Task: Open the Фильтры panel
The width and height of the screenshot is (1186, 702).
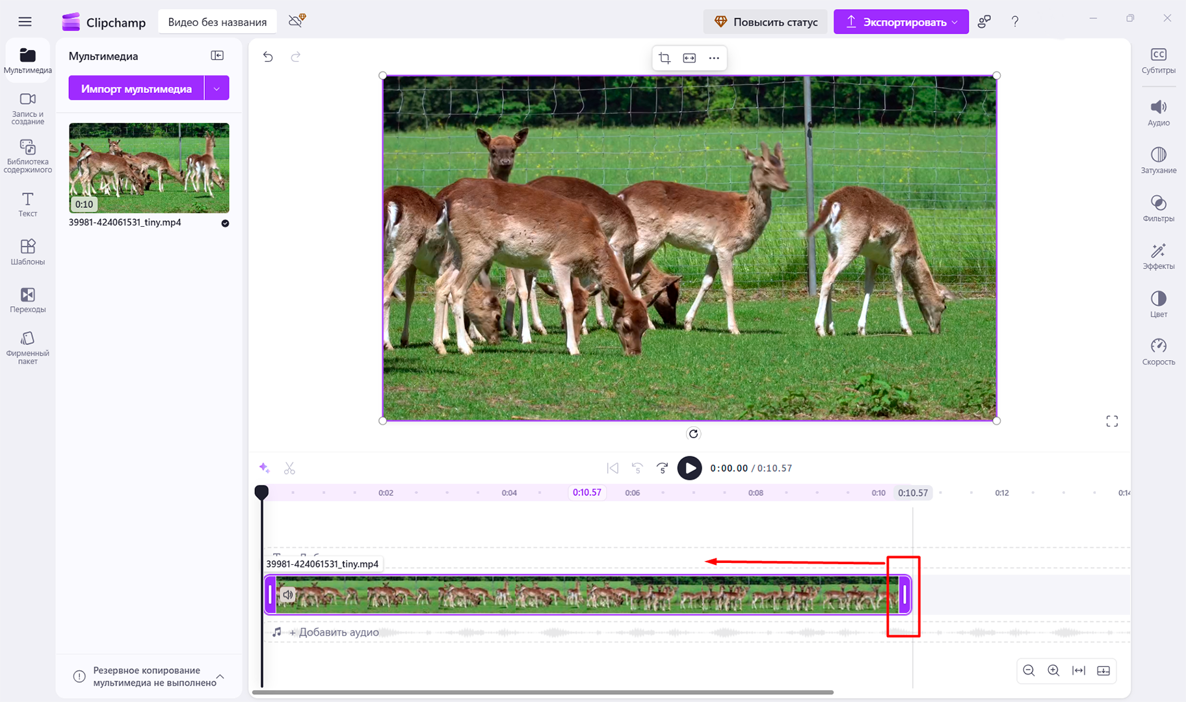Action: pos(1158,207)
